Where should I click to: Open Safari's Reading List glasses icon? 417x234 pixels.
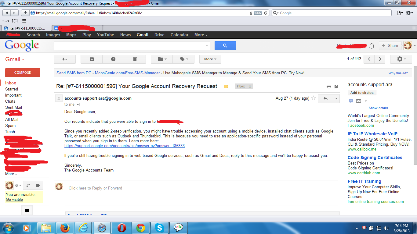pos(6,21)
